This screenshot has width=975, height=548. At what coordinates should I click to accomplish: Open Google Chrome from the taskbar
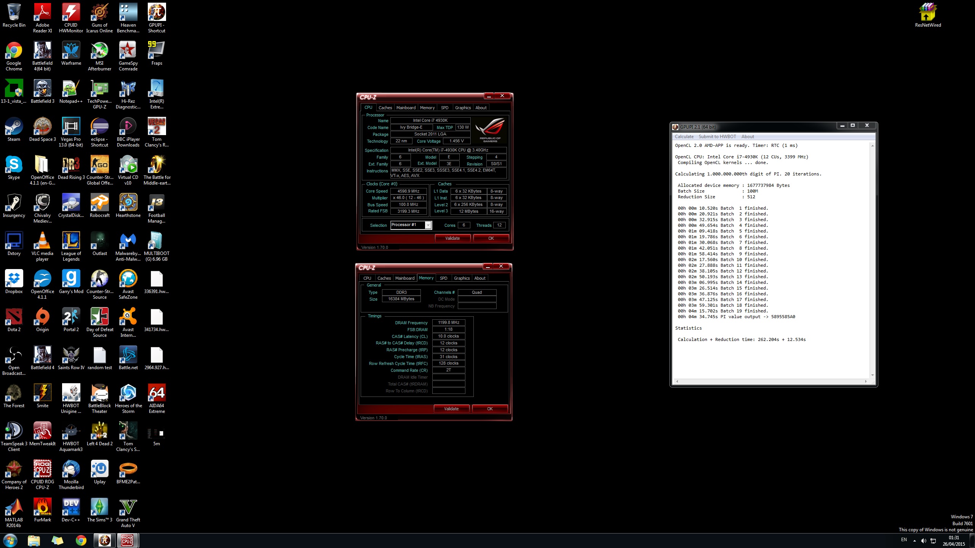81,540
